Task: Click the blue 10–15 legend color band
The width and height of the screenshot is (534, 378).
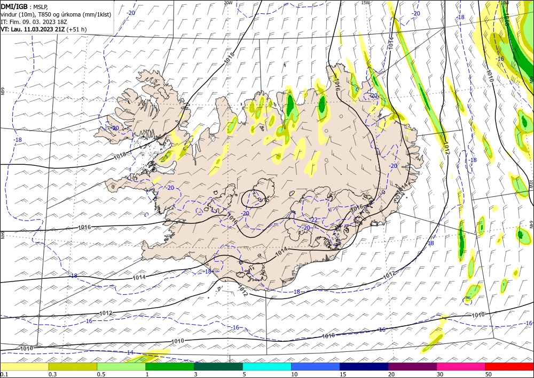Action: tap(316, 366)
